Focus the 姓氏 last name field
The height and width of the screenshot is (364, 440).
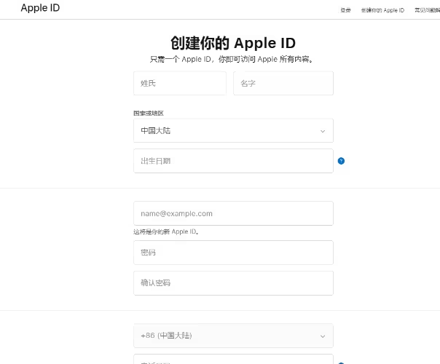point(180,83)
